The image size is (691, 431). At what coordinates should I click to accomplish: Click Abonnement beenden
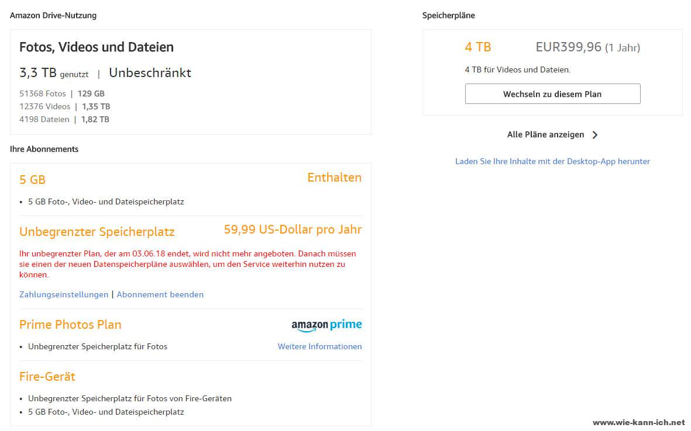[x=160, y=294]
